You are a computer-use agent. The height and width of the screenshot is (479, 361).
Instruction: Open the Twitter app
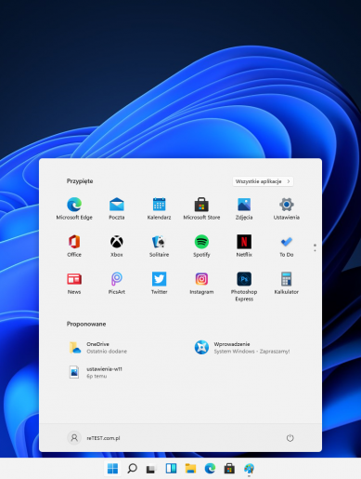tap(159, 283)
